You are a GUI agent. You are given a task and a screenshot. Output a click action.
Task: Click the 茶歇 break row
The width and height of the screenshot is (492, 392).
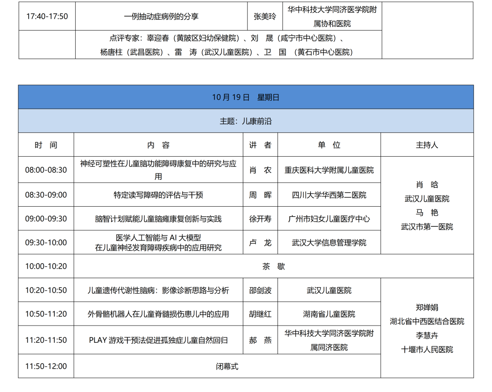(273, 266)
